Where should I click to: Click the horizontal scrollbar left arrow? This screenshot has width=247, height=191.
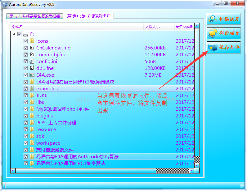point(13,170)
